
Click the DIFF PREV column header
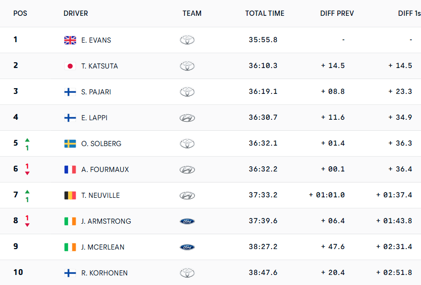[x=337, y=13]
